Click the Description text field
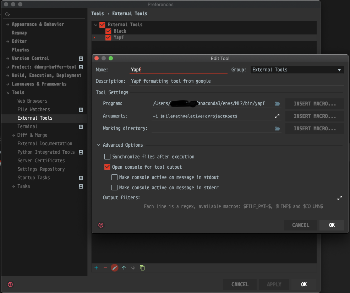Viewport: 350px width, 293px height. pyautogui.click(x=237, y=81)
